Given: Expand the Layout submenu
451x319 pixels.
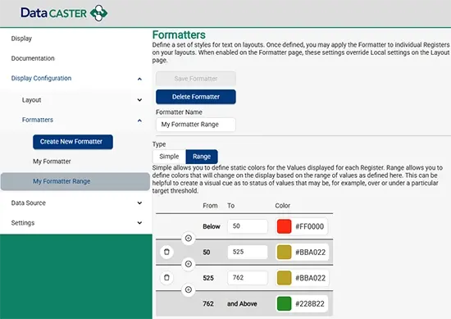Looking at the screenshot, I should click(139, 100).
